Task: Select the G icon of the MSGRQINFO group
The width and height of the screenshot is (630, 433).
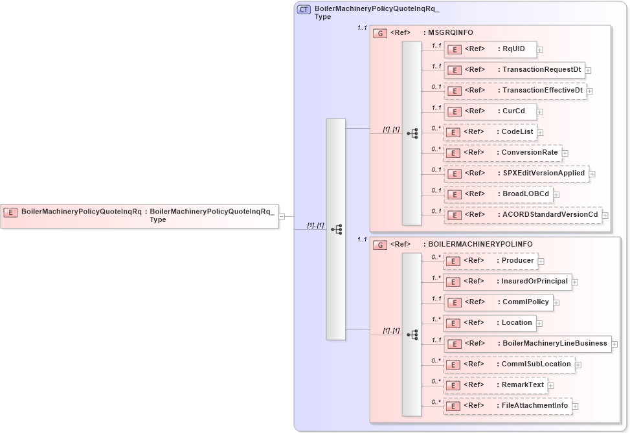Action: (379, 33)
